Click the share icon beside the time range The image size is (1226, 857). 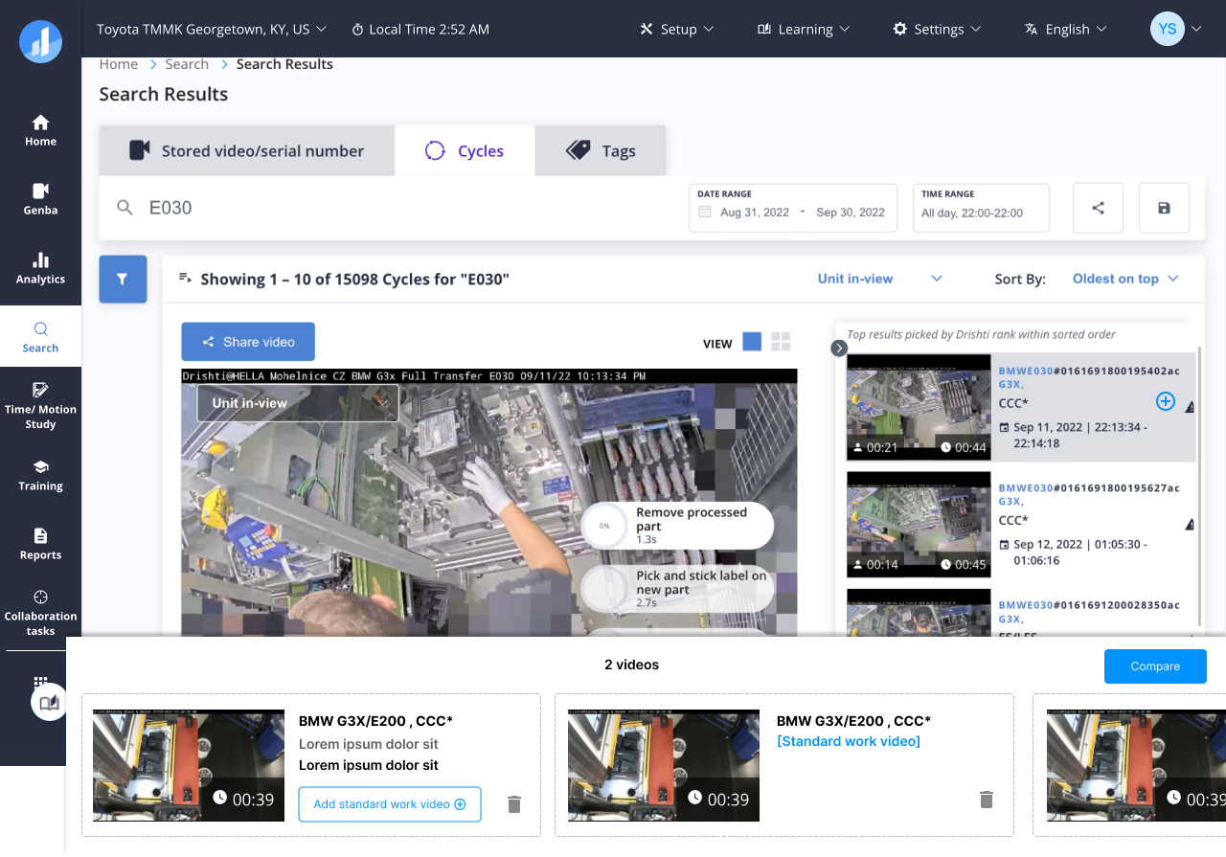tap(1098, 208)
